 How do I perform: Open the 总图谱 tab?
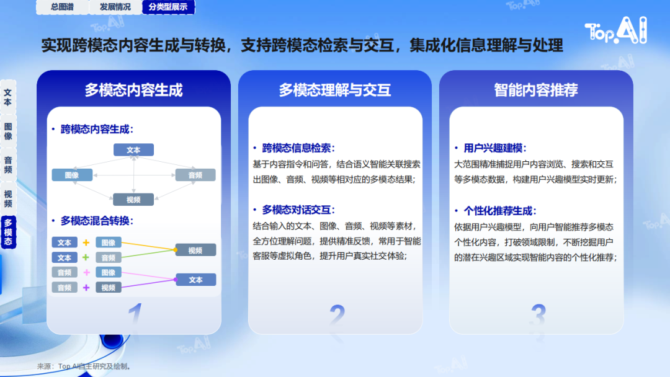(63, 7)
